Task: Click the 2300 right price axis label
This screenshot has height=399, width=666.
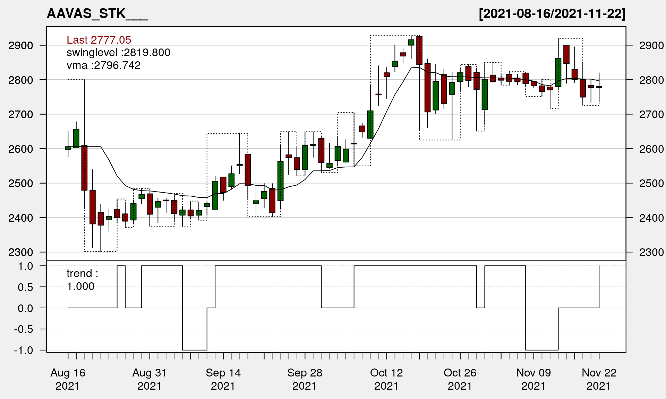Action: point(651,252)
